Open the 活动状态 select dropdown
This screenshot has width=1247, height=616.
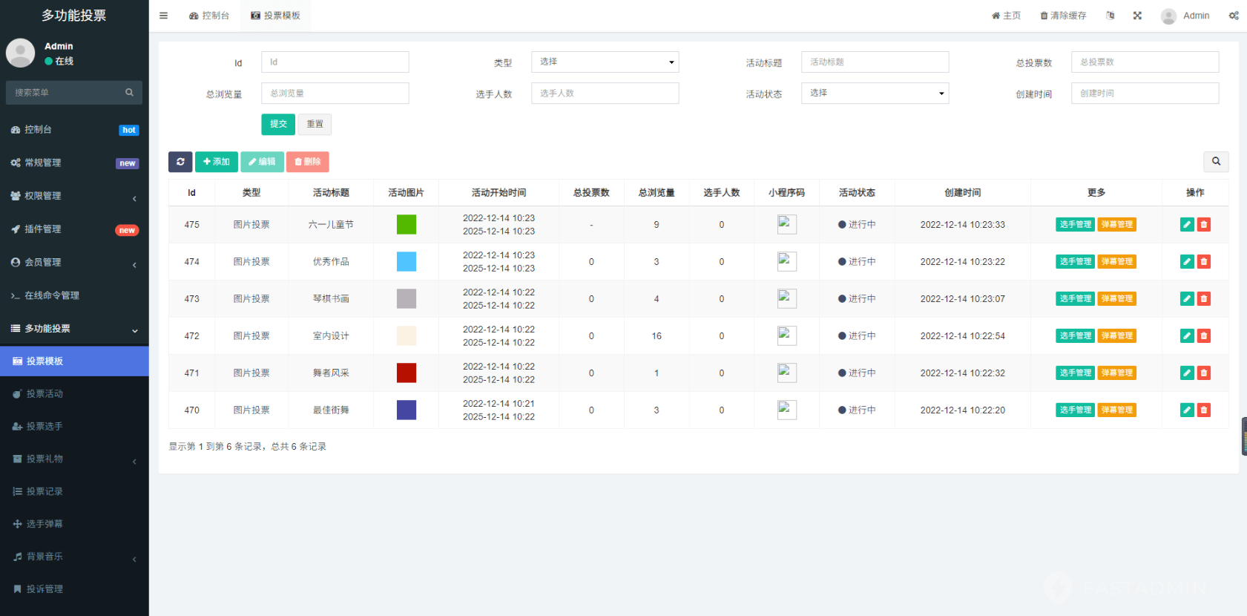point(875,94)
